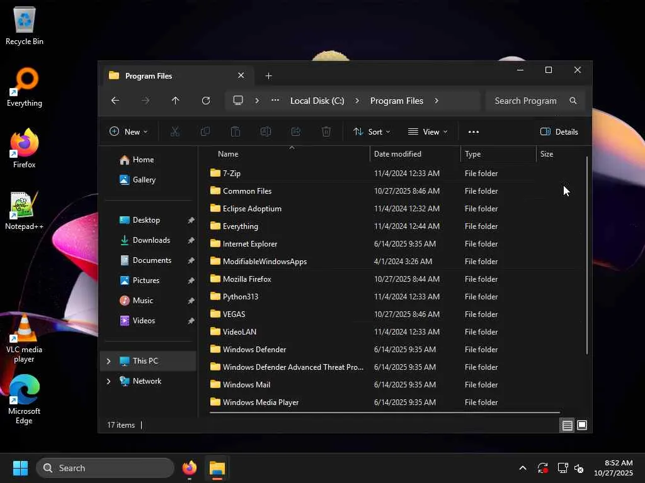Add a new tab with plus button

pyautogui.click(x=268, y=76)
